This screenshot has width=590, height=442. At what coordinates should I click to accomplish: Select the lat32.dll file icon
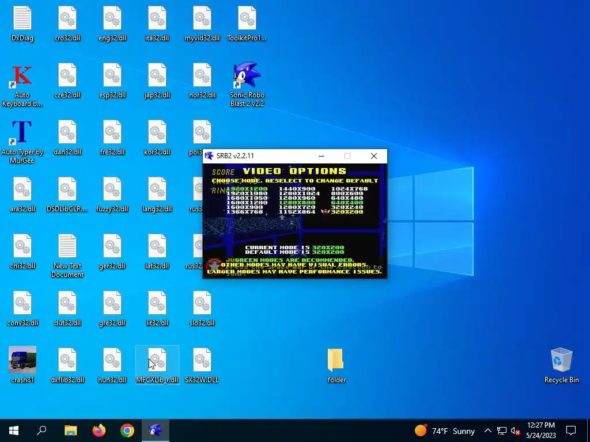click(x=157, y=246)
